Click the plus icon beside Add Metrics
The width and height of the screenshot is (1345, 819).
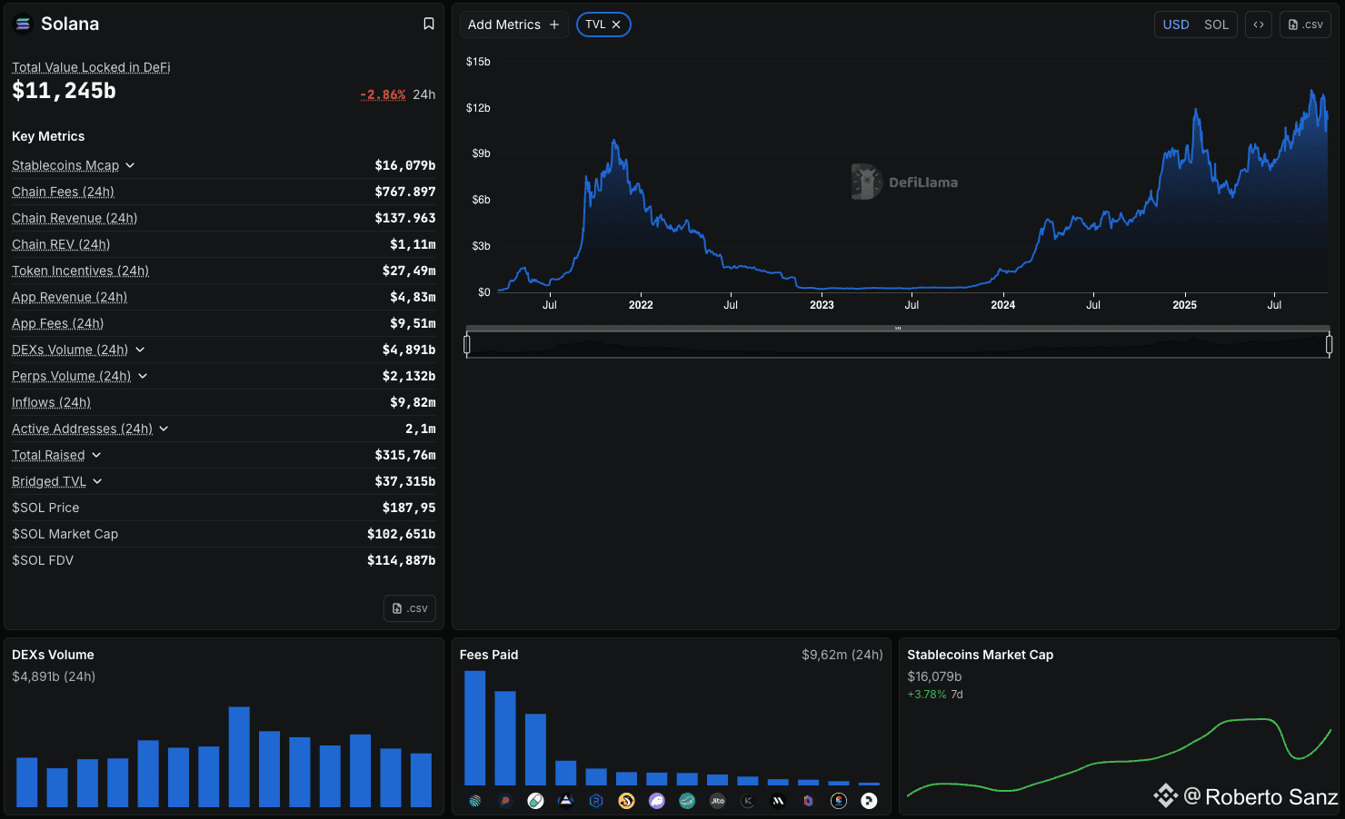click(554, 25)
